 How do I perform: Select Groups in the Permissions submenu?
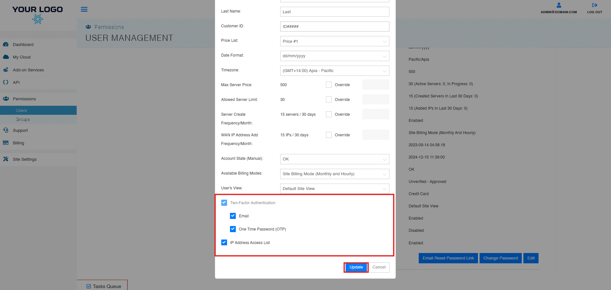point(23,119)
